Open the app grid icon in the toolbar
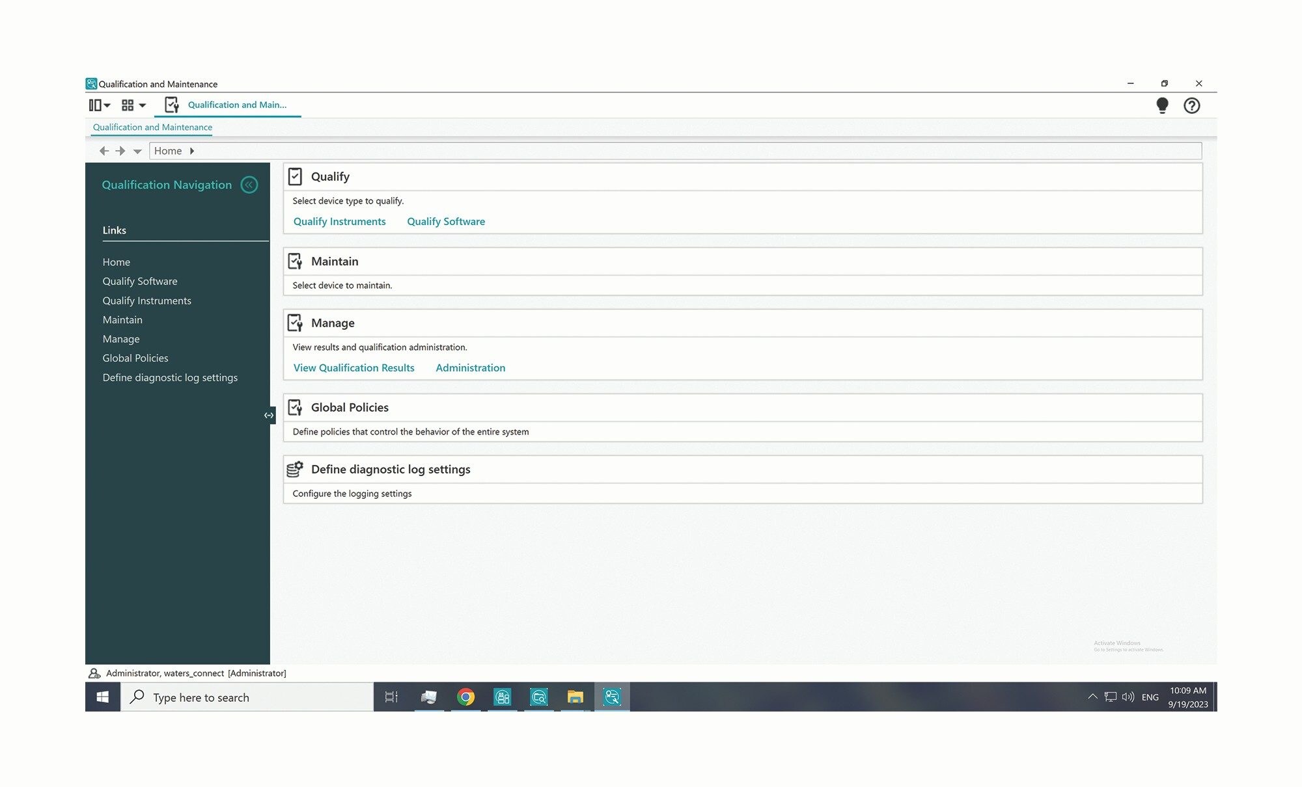 127,105
